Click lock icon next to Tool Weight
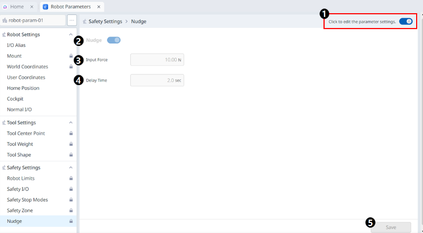The width and height of the screenshot is (423, 233). (x=71, y=144)
